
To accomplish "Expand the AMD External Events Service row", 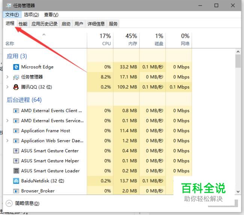I will click(7, 120).
